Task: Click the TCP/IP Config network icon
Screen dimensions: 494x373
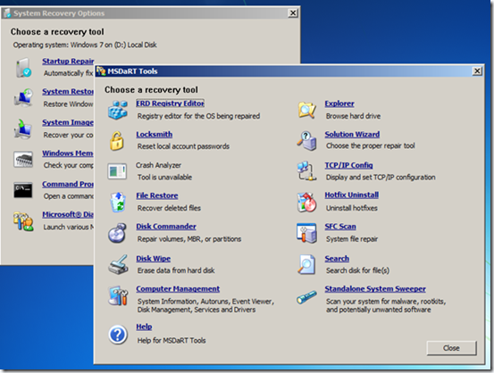Action: [x=306, y=171]
